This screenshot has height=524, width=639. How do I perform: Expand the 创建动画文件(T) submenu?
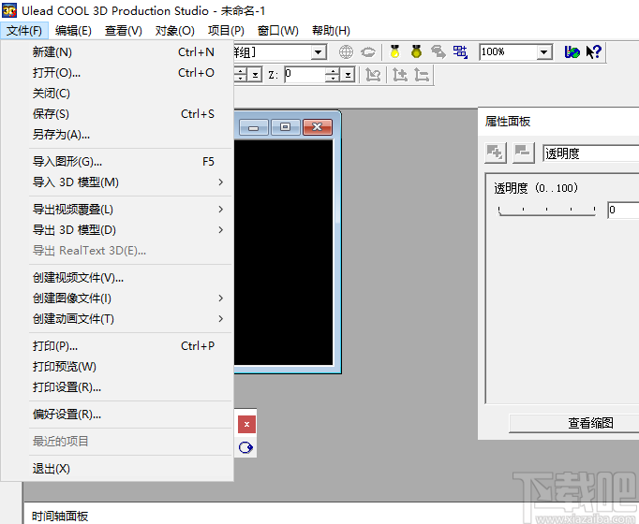coord(129,318)
